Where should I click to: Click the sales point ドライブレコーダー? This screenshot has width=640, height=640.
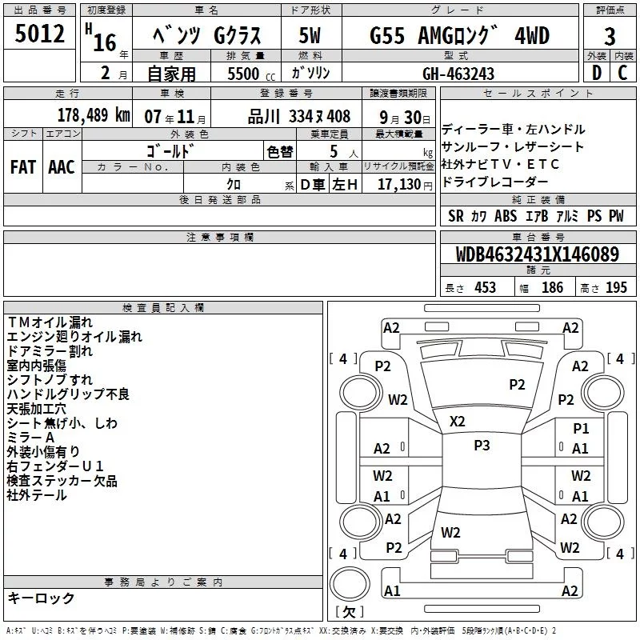point(494,182)
